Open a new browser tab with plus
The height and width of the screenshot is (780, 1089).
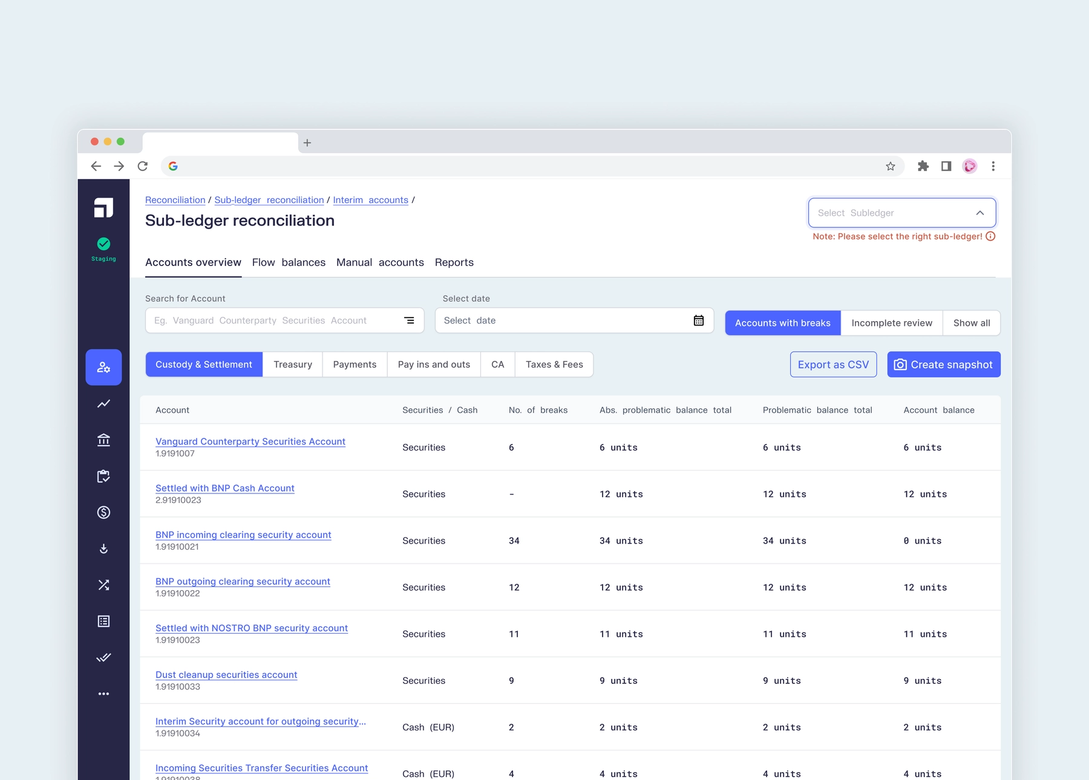pyautogui.click(x=307, y=143)
